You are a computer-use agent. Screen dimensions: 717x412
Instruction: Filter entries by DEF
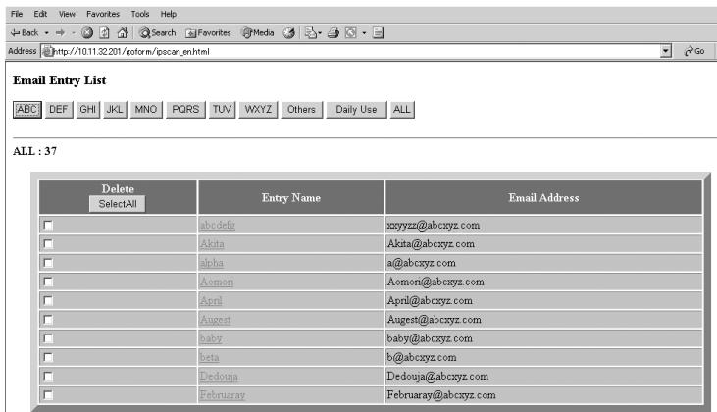[59, 109]
